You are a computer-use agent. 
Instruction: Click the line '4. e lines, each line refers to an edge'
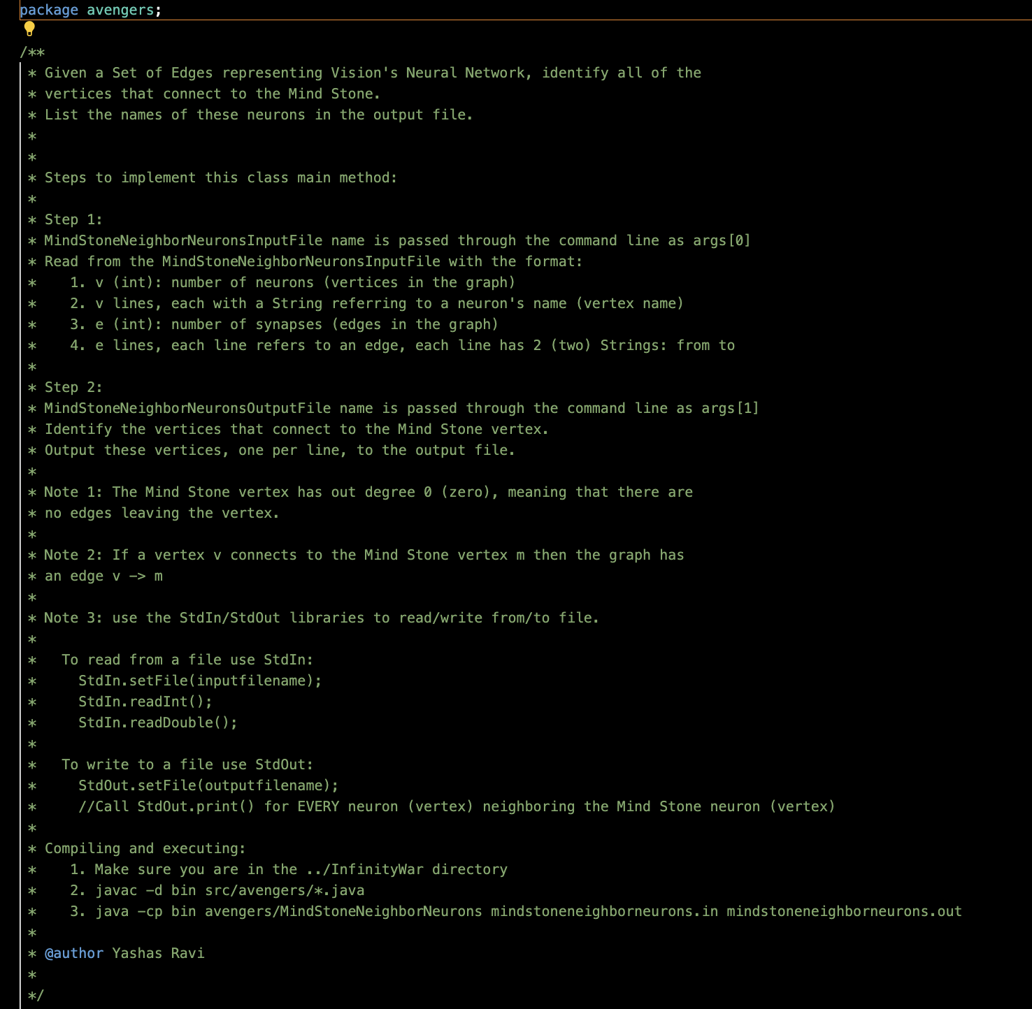[x=402, y=346]
